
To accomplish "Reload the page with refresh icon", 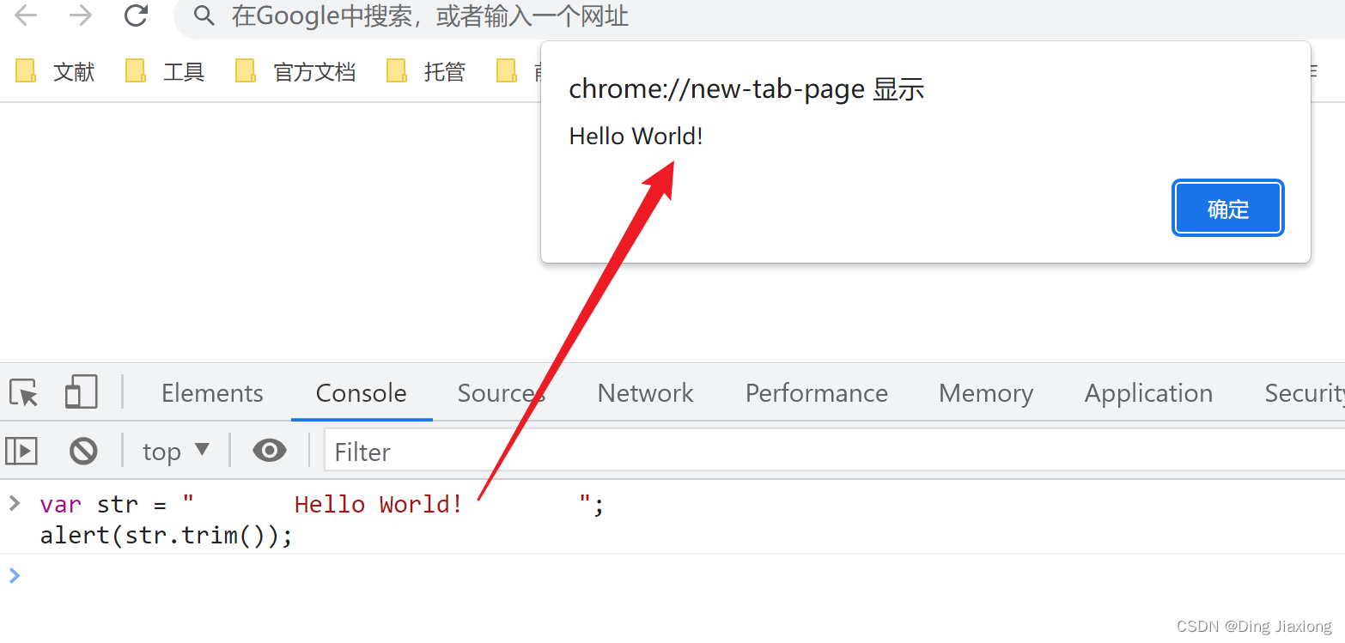I will pos(136,15).
